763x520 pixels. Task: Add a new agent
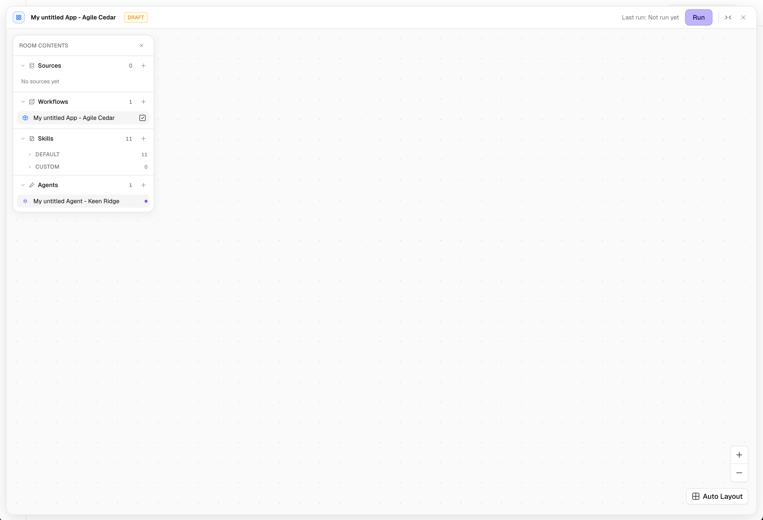(x=144, y=185)
